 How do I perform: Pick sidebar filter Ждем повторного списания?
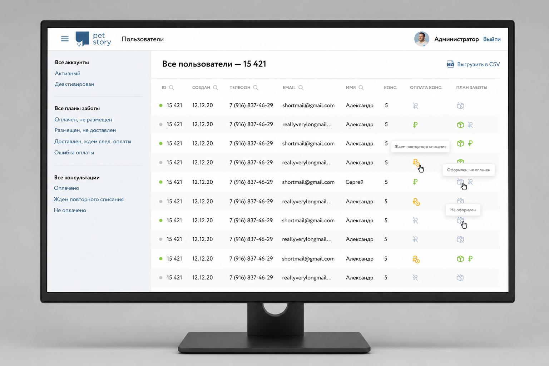[x=89, y=199]
